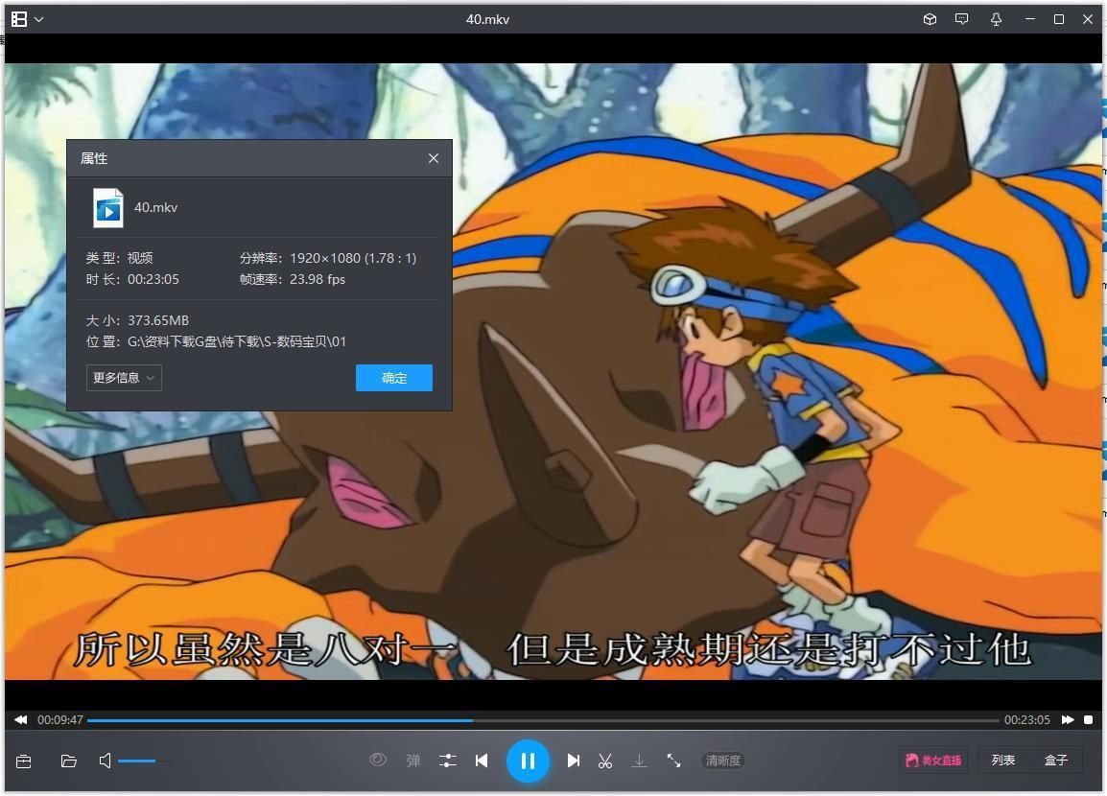Open the feedback message icon in title bar
Image resolution: width=1107 pixels, height=796 pixels.
(962, 19)
